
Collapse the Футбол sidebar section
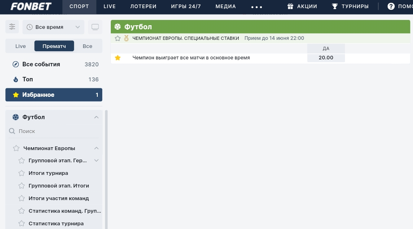(96, 117)
